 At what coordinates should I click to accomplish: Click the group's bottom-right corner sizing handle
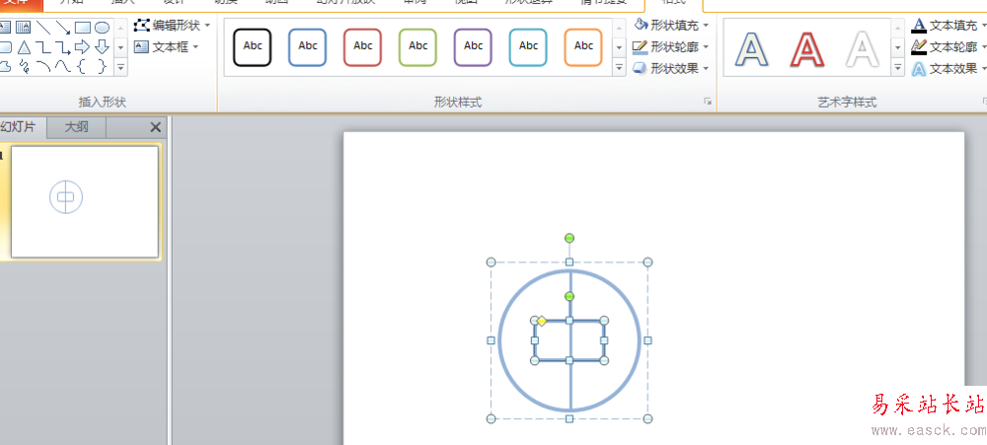pos(647,418)
